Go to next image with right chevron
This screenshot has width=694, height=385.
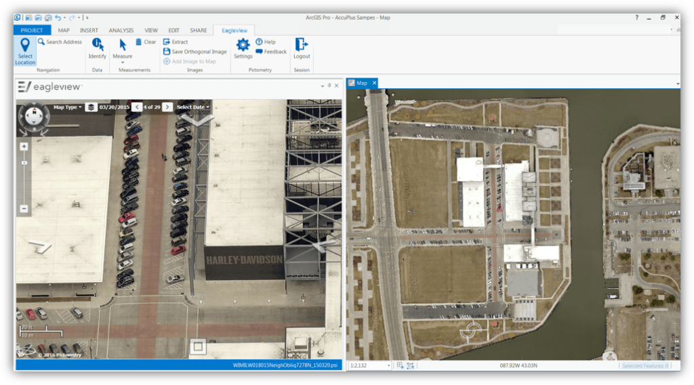[167, 107]
